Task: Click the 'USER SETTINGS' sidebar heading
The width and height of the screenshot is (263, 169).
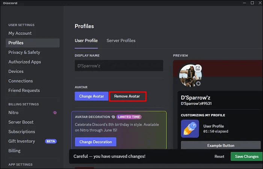Action: click(x=21, y=25)
